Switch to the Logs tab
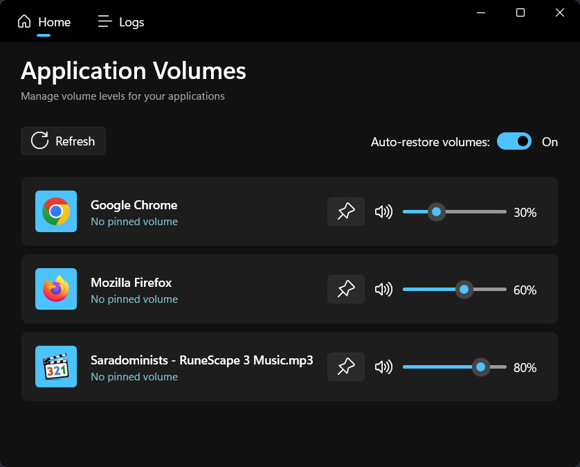 [x=121, y=22]
